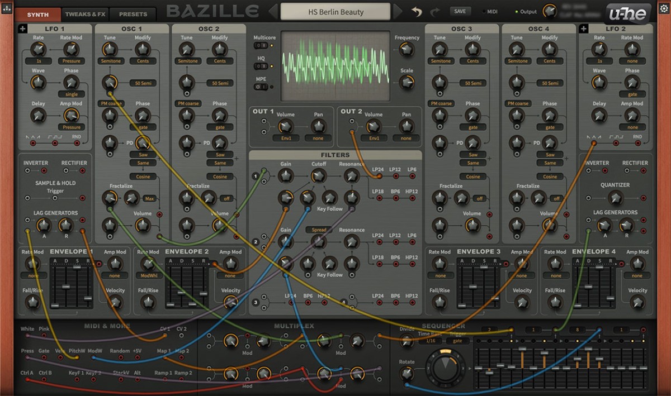Click the Map 2 jack in MIDI & More
The height and width of the screenshot is (396, 671).
(x=182, y=358)
